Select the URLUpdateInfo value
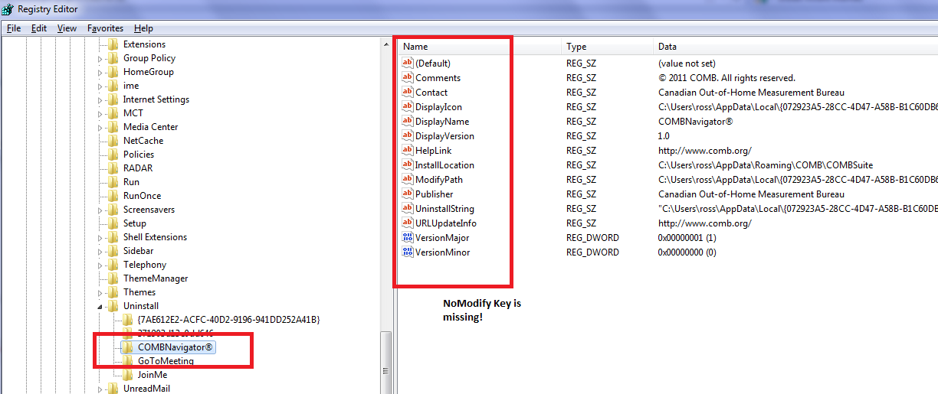Screen dimensions: 938x394 click(x=445, y=223)
